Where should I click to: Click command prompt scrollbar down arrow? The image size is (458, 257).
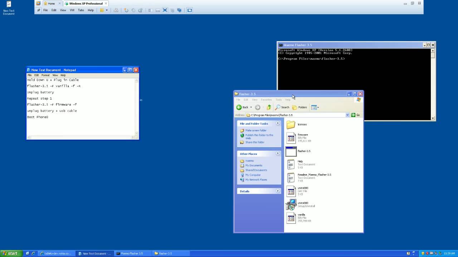point(433,118)
